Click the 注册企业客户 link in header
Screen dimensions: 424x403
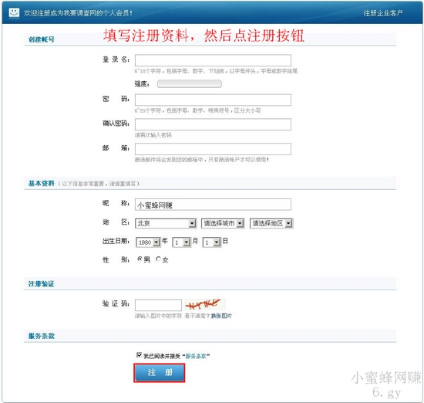(x=382, y=13)
